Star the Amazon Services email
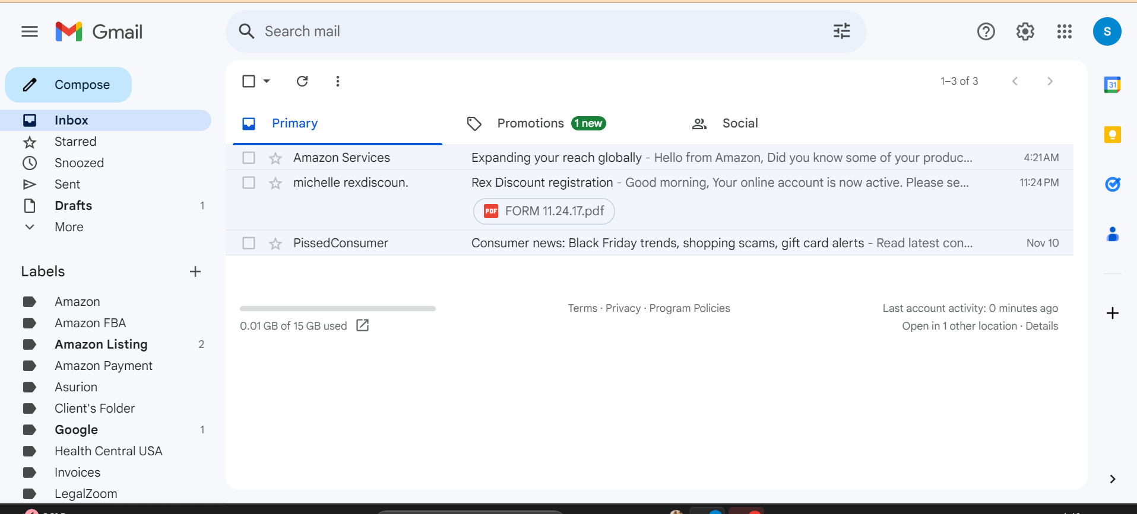Image resolution: width=1137 pixels, height=514 pixels. pyautogui.click(x=275, y=158)
